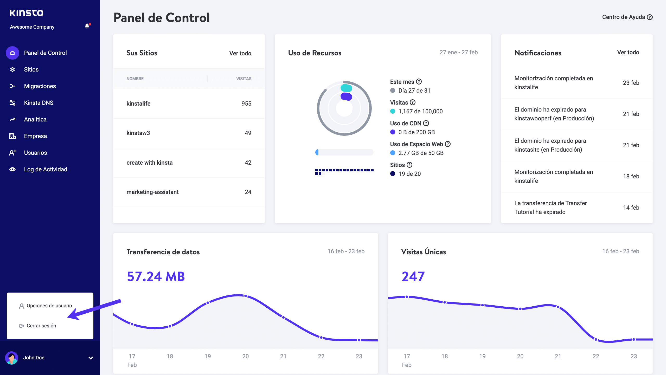
Task: Click the notification bell icon
Action: pyautogui.click(x=87, y=26)
